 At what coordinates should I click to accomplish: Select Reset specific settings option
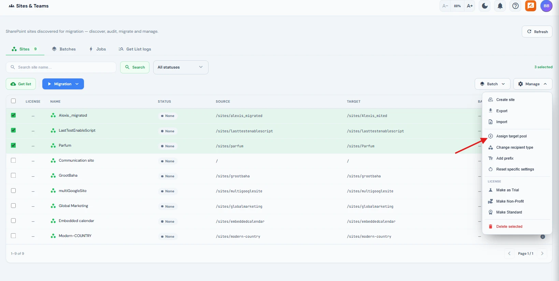click(x=517, y=169)
